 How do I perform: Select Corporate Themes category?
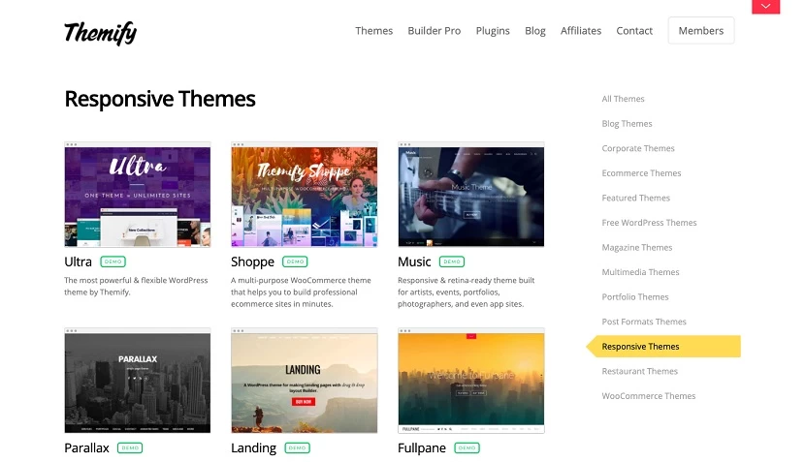638,148
